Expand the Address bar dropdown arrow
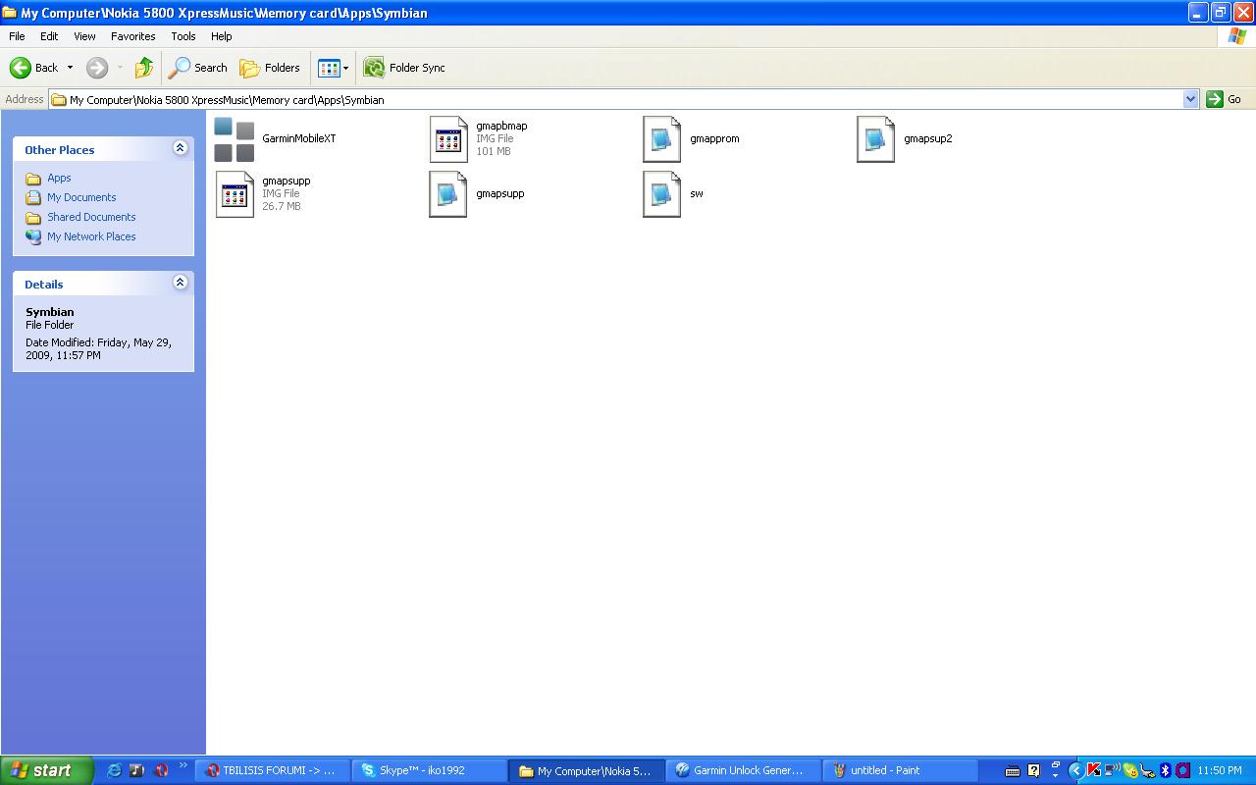 click(x=1191, y=99)
